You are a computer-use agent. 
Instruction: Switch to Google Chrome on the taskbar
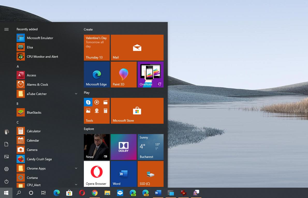(94, 193)
